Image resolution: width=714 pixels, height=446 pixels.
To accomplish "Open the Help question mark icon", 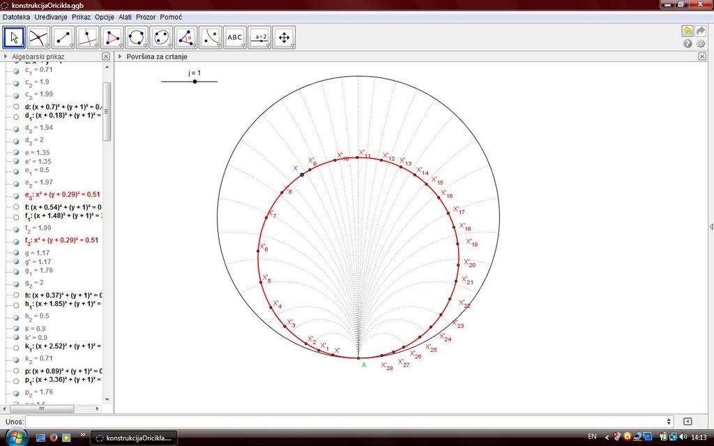I will click(x=688, y=44).
